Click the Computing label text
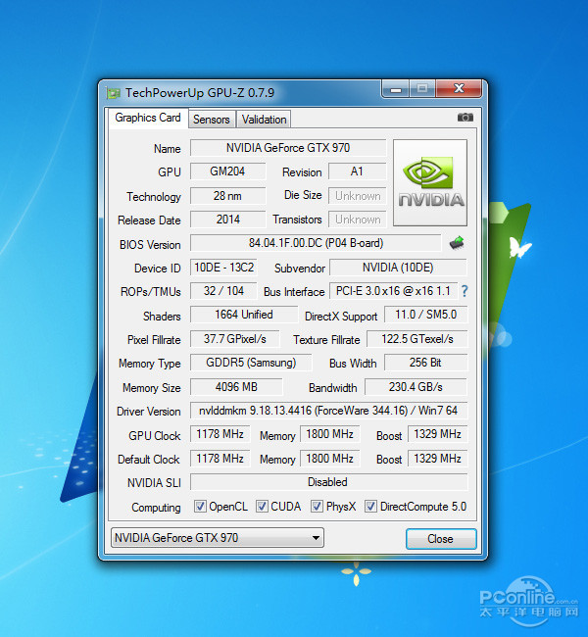588x637 pixels. (x=156, y=508)
